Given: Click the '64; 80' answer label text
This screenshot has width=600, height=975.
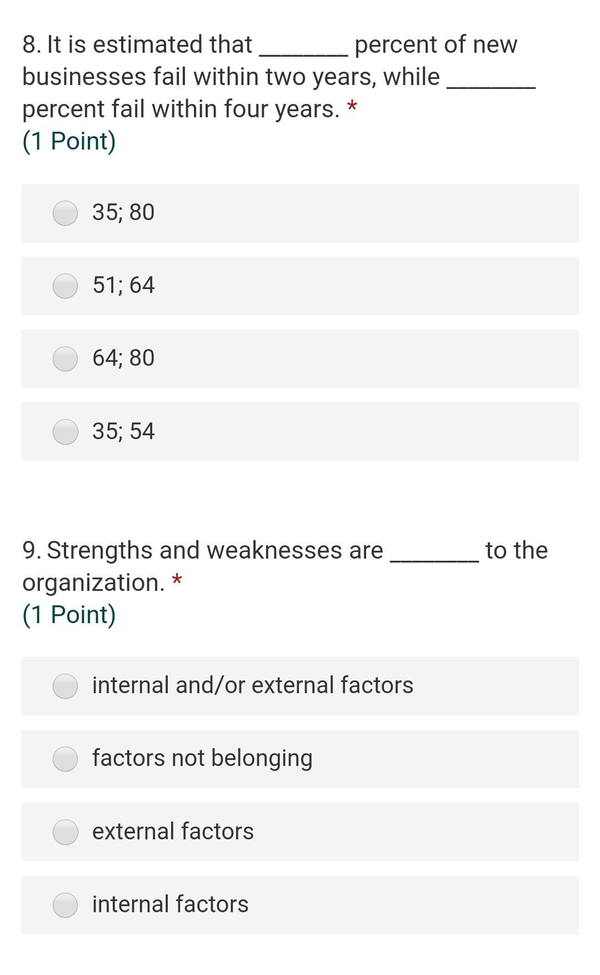Looking at the screenshot, I should 123,358.
